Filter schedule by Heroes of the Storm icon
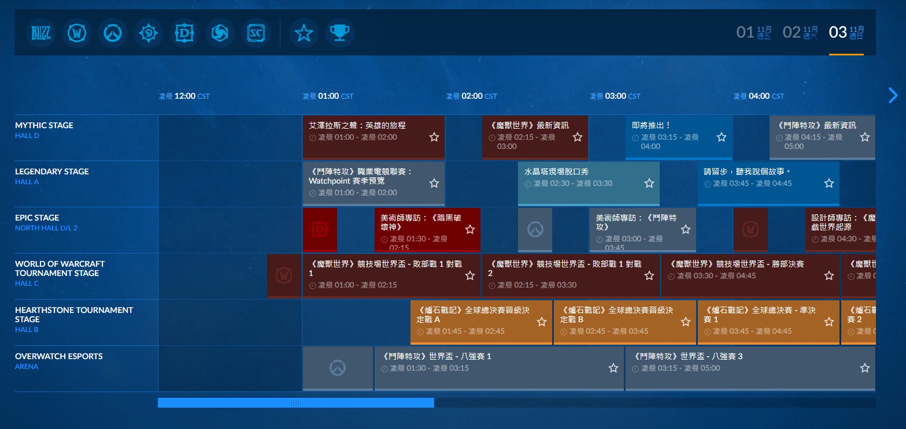This screenshot has height=429, width=906. pyautogui.click(x=220, y=33)
